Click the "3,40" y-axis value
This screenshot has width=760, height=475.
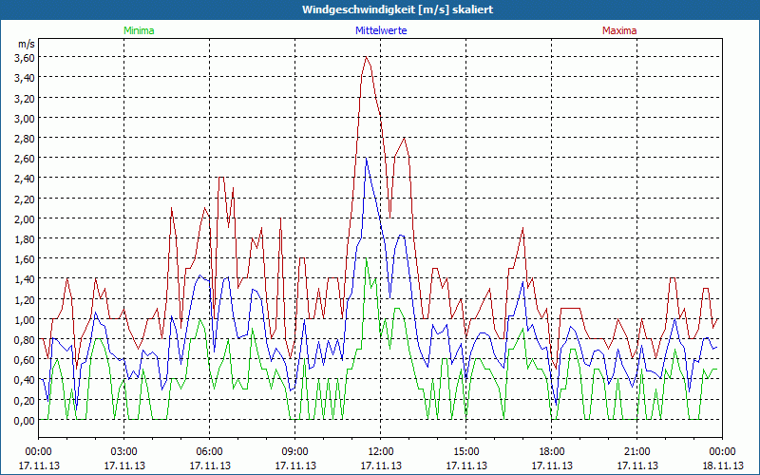pos(25,78)
